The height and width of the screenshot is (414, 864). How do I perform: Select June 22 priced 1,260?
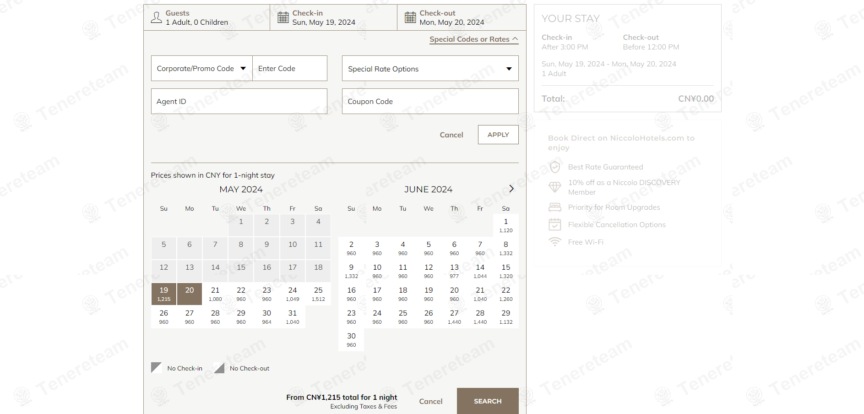[506, 294]
